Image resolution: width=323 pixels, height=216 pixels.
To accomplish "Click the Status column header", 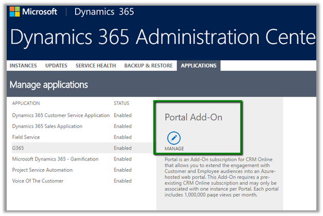I will 121,103.
